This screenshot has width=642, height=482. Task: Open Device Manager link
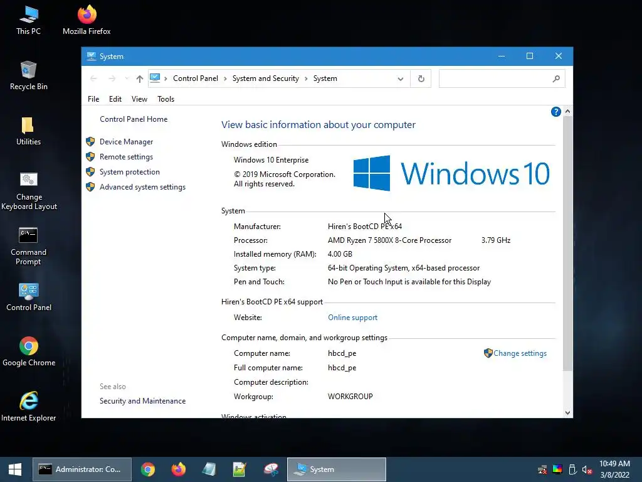[126, 142]
